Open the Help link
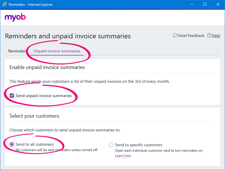Viewport: 225px width, 170px height. pos(216,35)
